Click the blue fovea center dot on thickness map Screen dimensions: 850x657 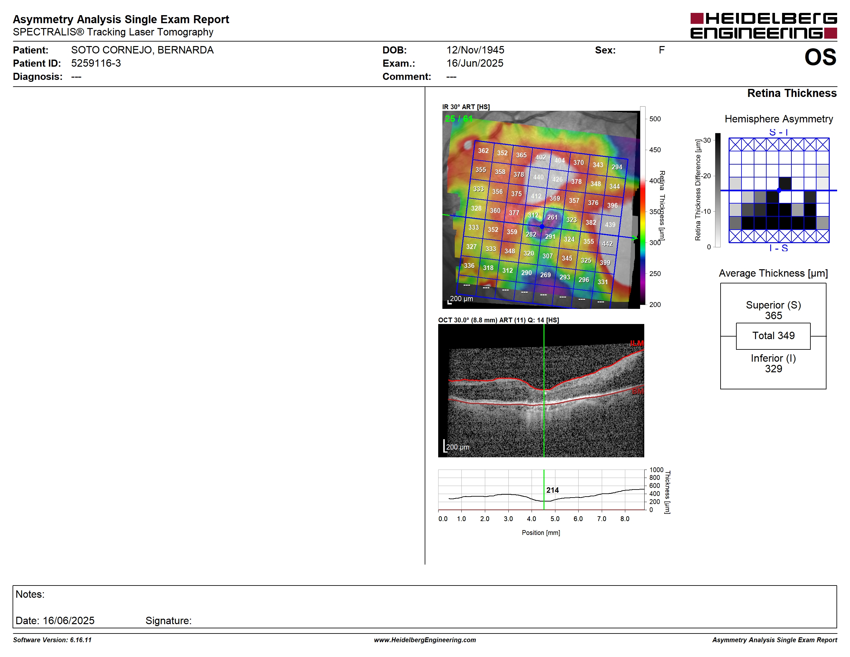(542, 226)
